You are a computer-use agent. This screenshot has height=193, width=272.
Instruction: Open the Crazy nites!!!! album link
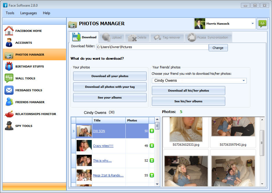tap(103, 146)
